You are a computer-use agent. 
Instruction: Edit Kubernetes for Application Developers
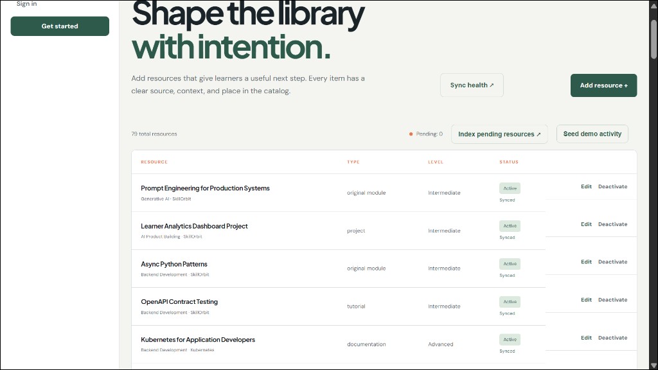[586, 338]
